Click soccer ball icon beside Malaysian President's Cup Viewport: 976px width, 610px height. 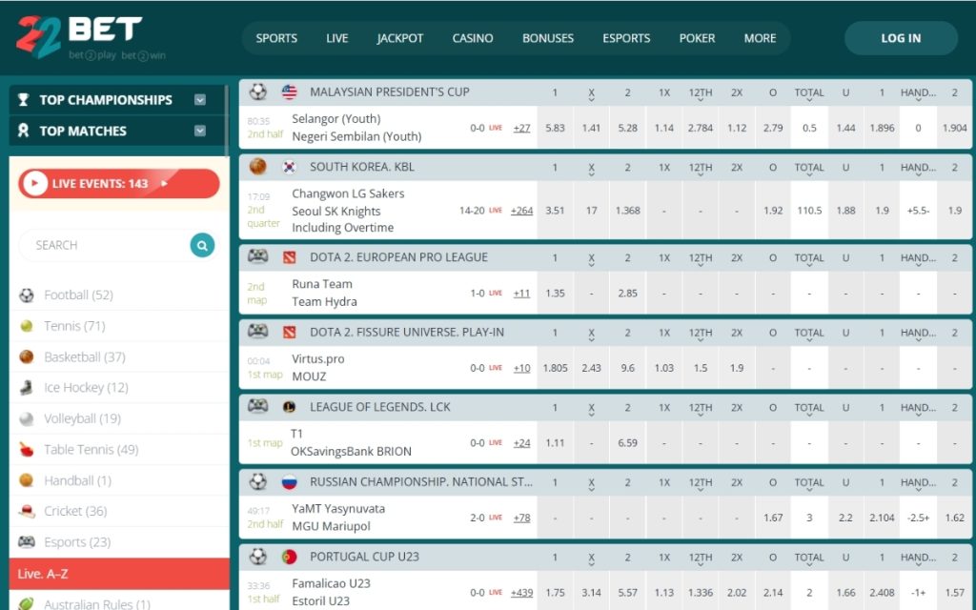point(257,91)
